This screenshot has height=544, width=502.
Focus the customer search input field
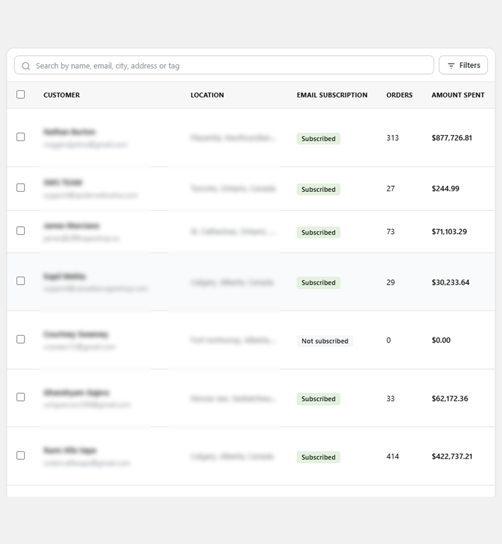click(224, 65)
